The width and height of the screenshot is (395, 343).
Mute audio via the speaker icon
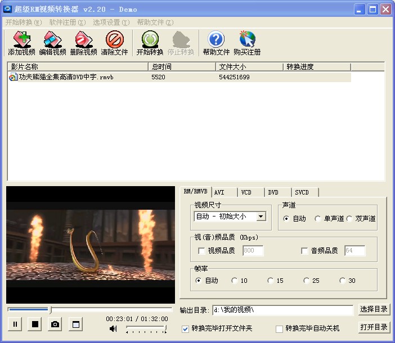coord(113,328)
